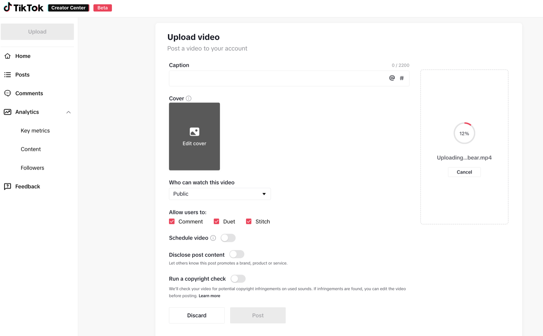
Task: Open the Who can watch this video dropdown
Action: [220, 194]
